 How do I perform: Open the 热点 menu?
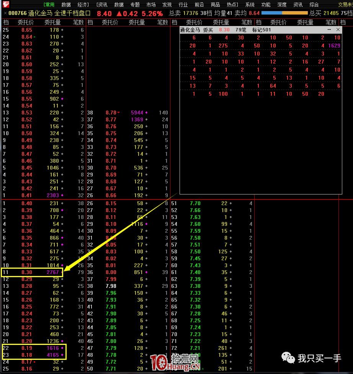point(232,5)
